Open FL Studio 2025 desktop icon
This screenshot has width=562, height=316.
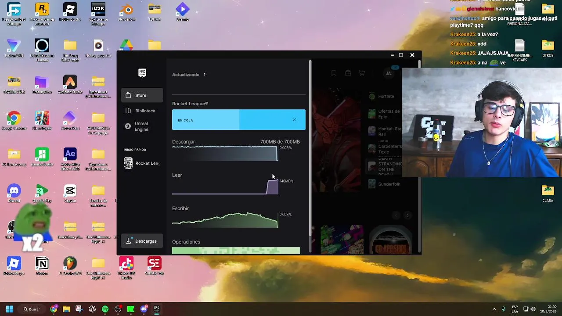point(70,266)
